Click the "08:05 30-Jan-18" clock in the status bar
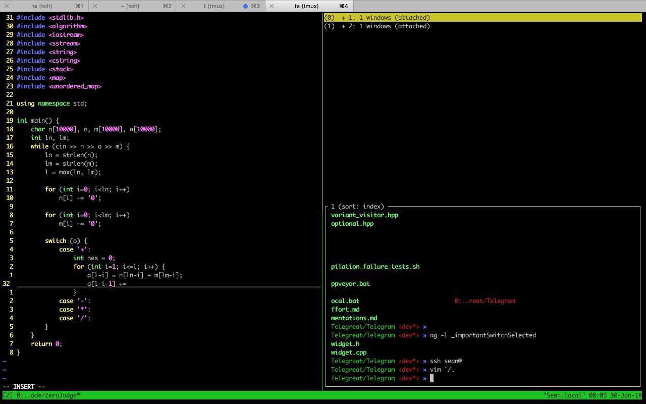Viewport: 646px width, 404px height. point(615,395)
